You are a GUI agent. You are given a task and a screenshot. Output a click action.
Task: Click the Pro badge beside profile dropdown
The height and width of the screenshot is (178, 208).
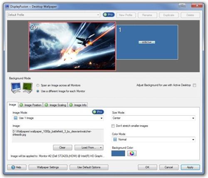tap(109, 15)
